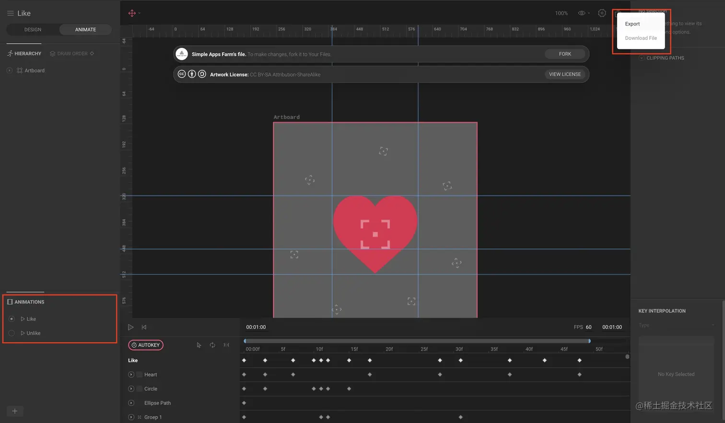This screenshot has height=423, width=725.
Task: Click the VIEW LICENSE button
Action: 565,74
